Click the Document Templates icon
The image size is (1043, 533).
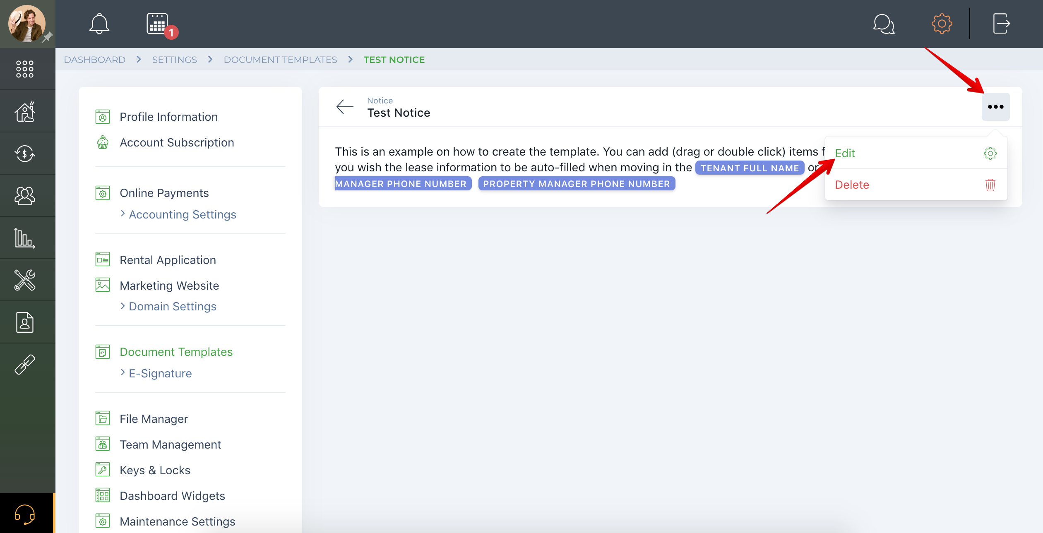(x=103, y=352)
